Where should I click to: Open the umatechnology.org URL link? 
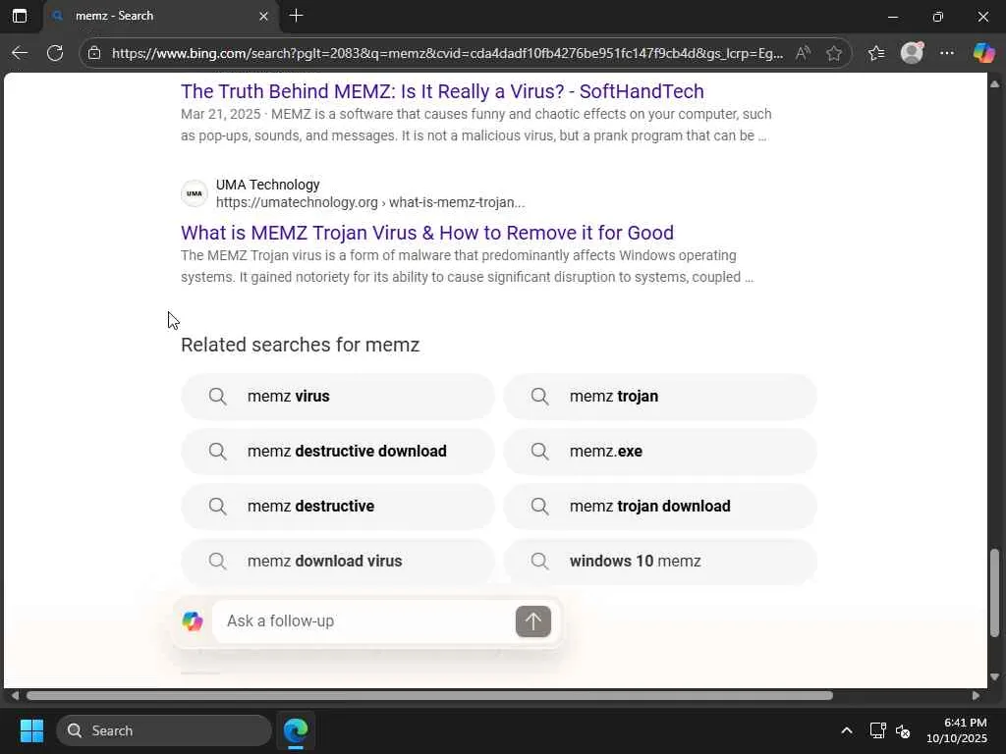point(370,202)
